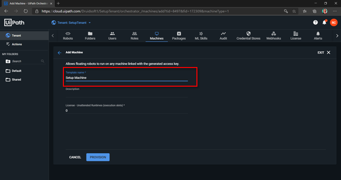Select the Add Machine browser tab

click(28, 4)
